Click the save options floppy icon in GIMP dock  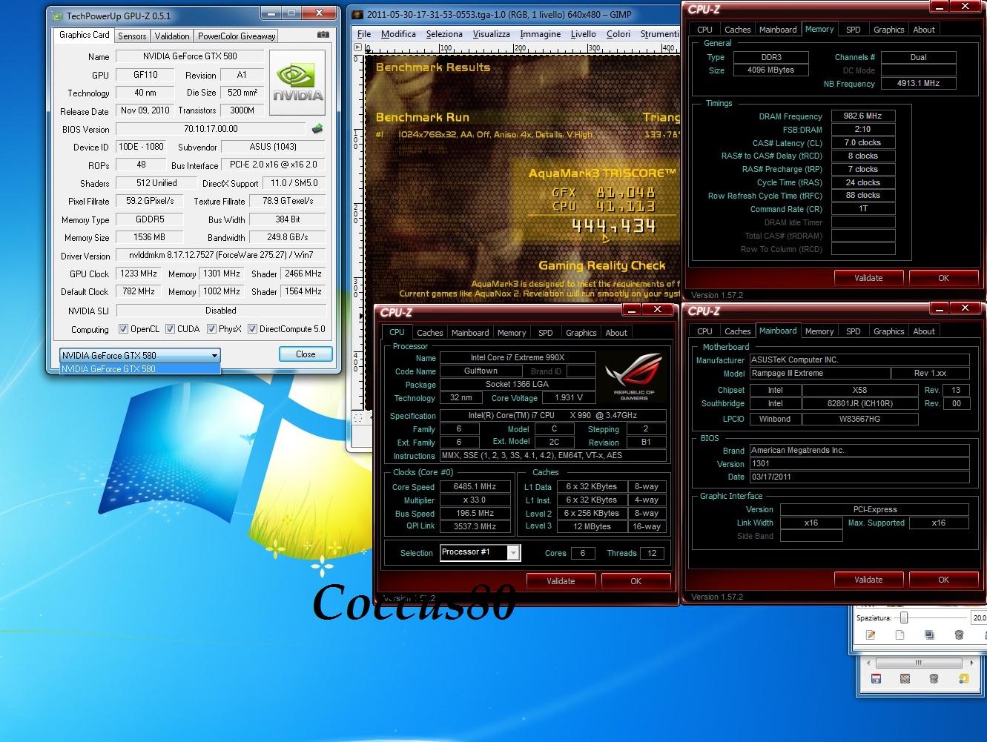876,678
